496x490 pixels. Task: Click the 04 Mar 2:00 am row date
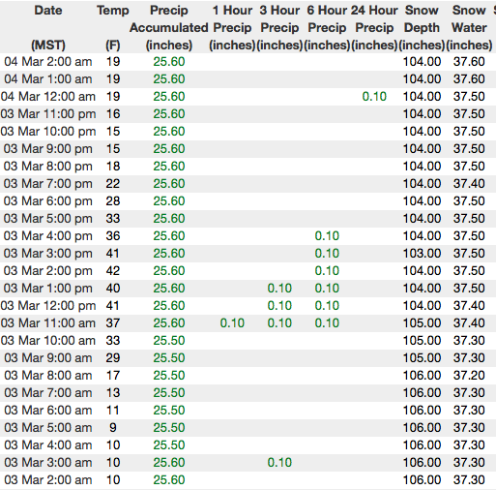[x=48, y=62]
